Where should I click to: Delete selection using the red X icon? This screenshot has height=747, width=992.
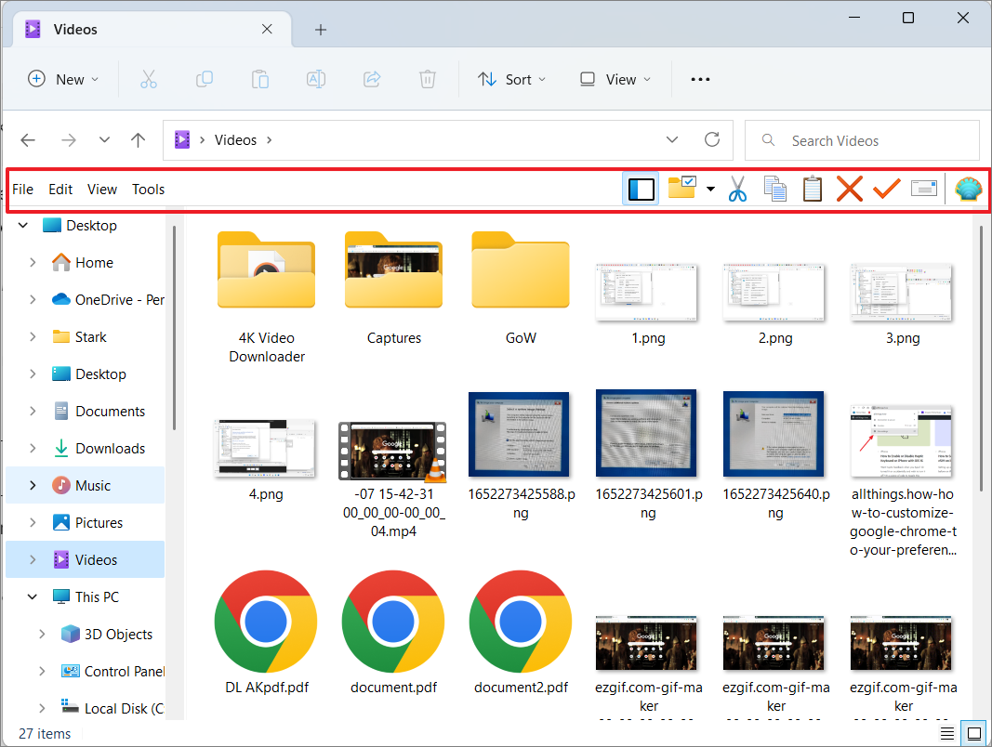click(x=849, y=189)
